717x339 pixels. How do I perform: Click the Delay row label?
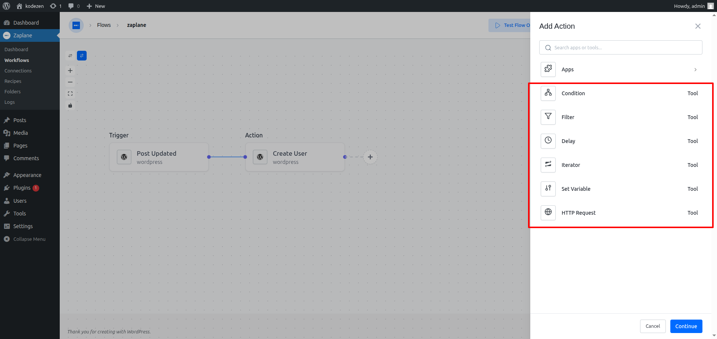click(x=568, y=141)
